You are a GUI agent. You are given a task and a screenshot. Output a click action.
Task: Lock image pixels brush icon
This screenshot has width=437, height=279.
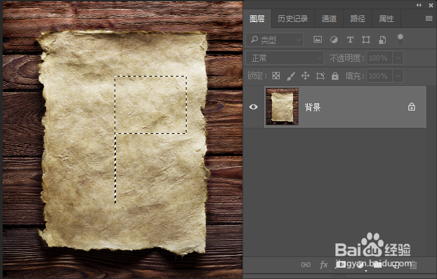(x=290, y=76)
